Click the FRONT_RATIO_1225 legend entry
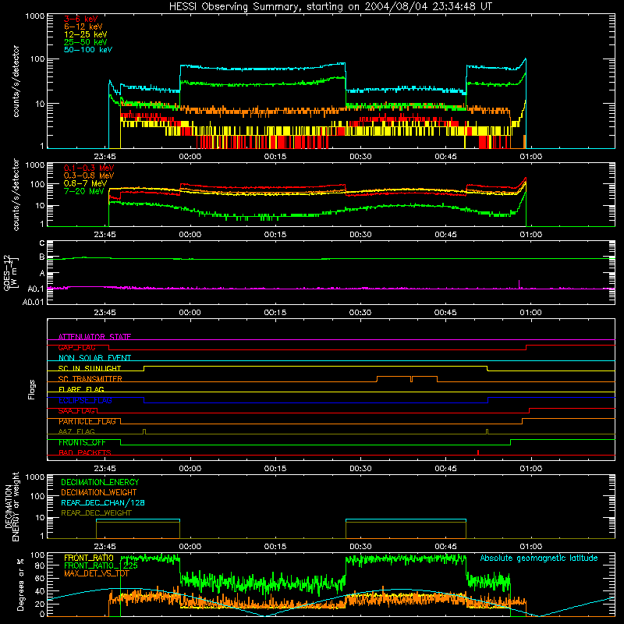The width and height of the screenshot is (624, 624). tap(101, 565)
